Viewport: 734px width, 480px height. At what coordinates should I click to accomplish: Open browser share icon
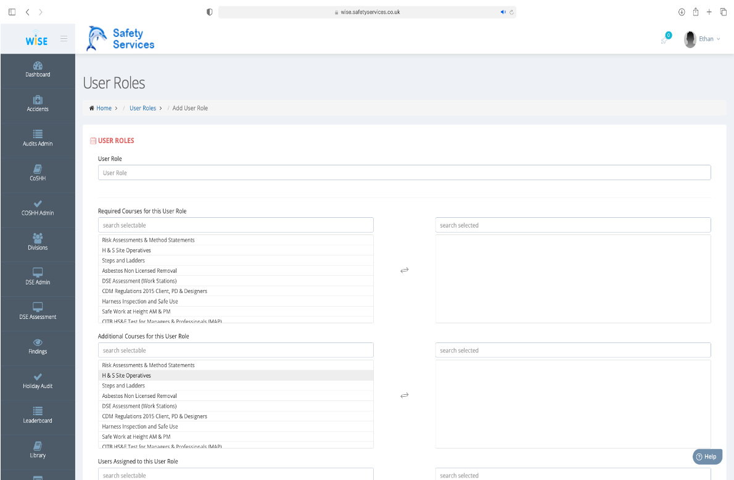click(696, 12)
